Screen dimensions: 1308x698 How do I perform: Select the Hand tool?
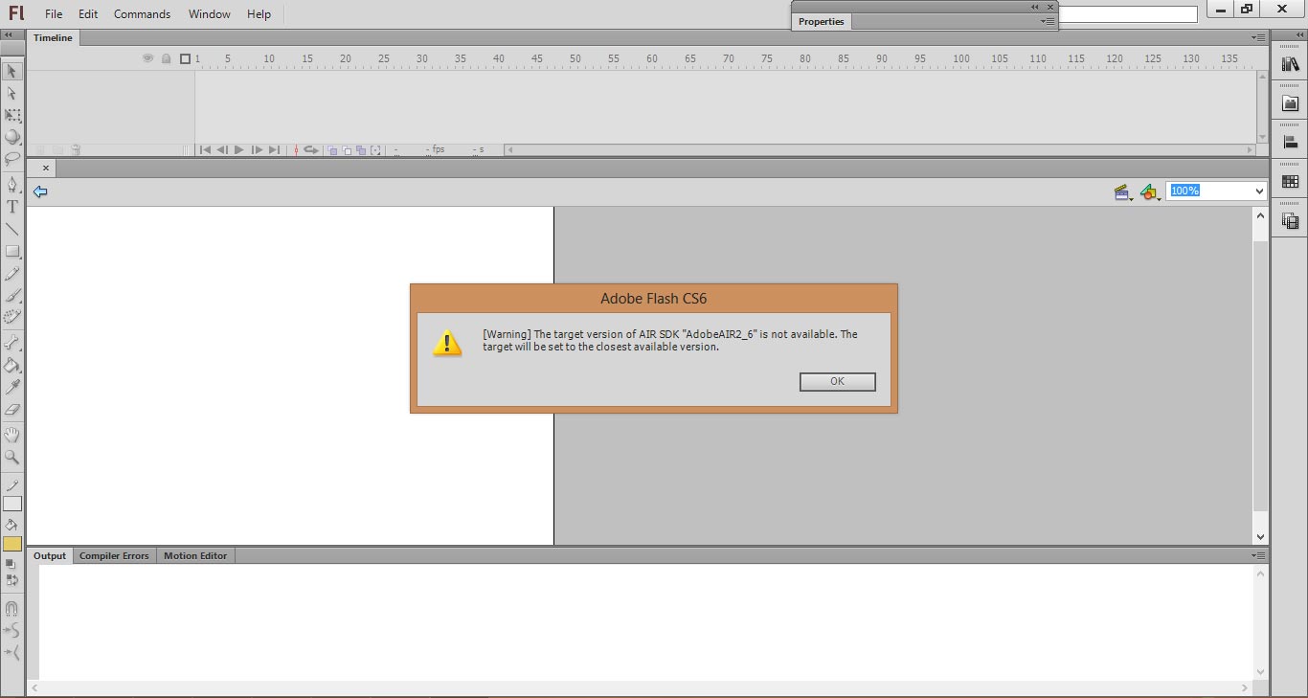[12, 435]
